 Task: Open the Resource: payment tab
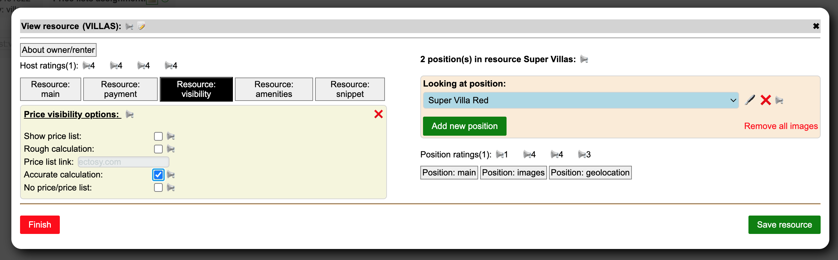120,89
